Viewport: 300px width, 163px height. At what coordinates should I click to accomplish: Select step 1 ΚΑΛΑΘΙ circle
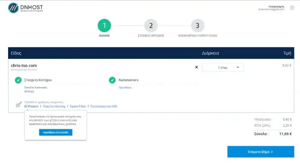(x=104, y=26)
